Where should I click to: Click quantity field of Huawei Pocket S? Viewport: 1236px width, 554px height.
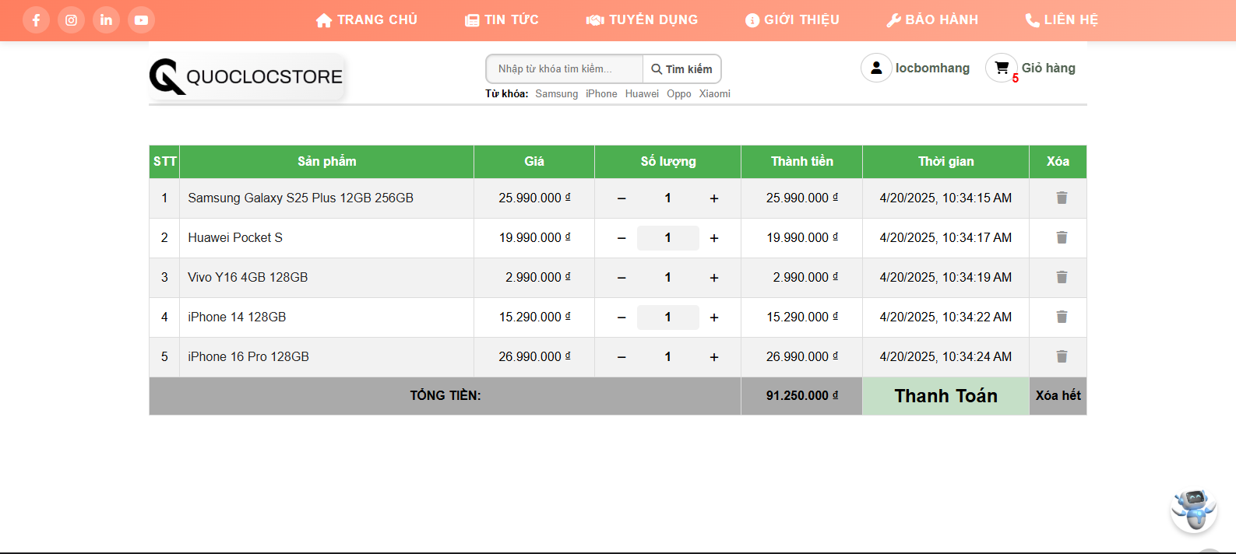pos(667,238)
